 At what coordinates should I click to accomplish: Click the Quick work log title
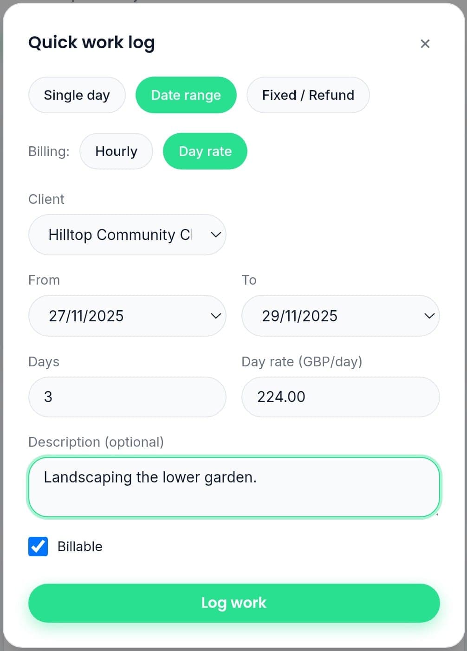click(x=91, y=42)
